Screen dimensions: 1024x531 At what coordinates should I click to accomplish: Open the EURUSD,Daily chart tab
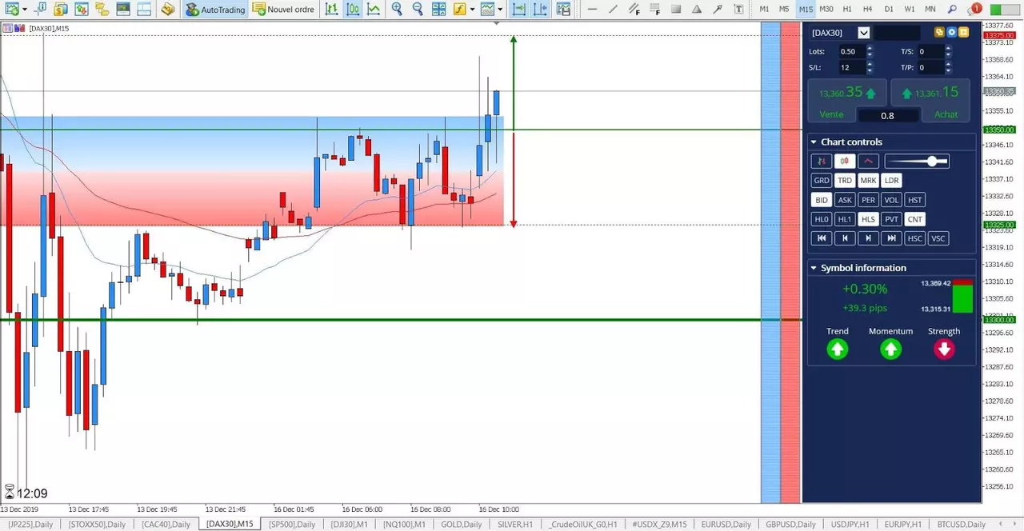coord(726,524)
